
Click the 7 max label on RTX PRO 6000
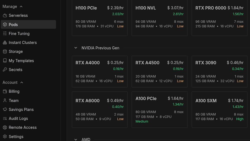click(239, 22)
